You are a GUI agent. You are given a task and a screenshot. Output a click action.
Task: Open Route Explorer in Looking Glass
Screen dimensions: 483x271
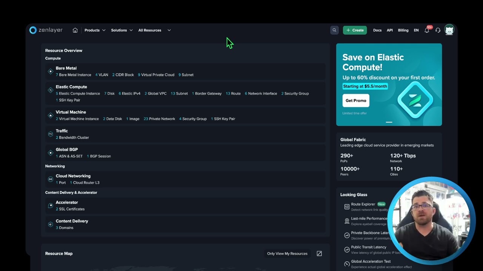pos(363,204)
